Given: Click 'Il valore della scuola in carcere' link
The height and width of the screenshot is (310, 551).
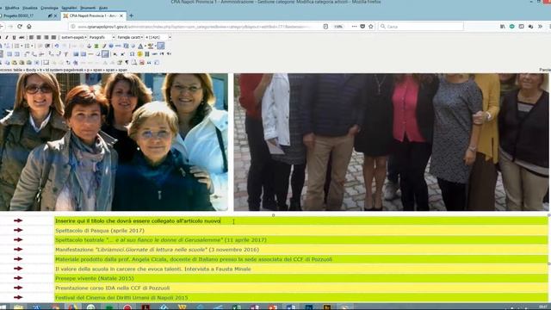Looking at the screenshot, I should click(153, 269).
